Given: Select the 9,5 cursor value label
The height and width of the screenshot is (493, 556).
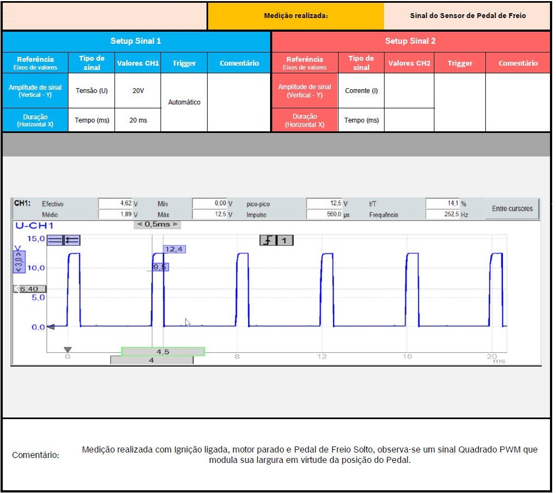Looking at the screenshot, I should pos(161,267).
